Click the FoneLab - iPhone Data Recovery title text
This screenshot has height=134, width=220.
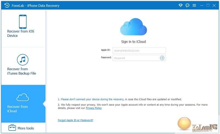[35, 6]
